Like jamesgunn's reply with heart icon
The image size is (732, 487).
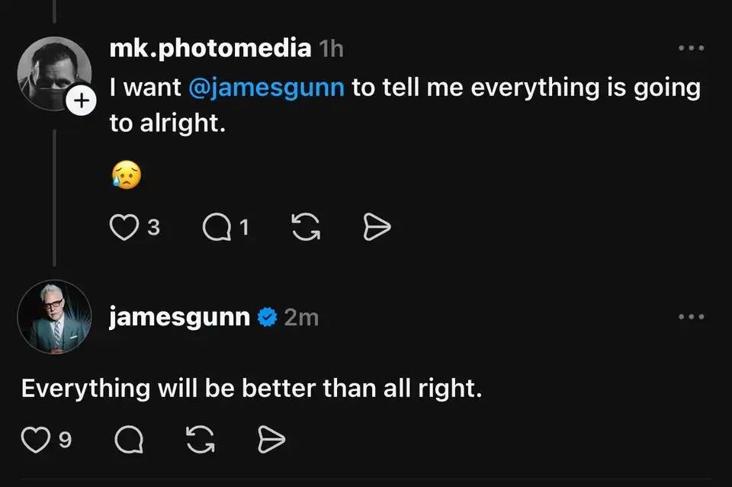point(35,439)
